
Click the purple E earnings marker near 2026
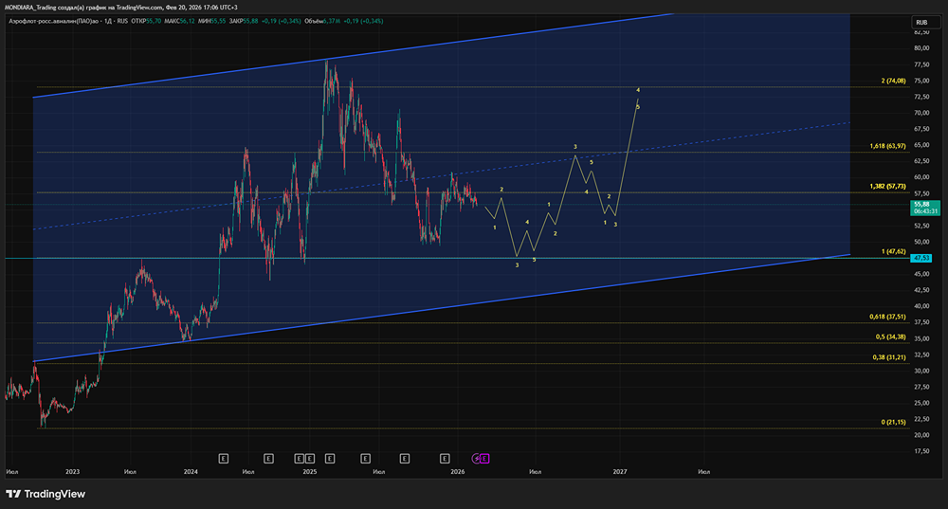485,458
